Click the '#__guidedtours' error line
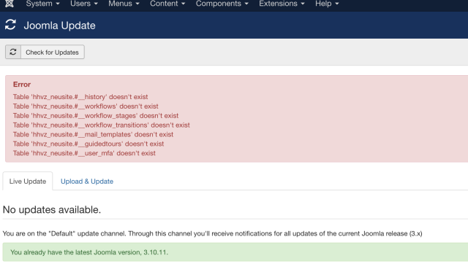The width and height of the screenshot is (468, 277). tap(88, 144)
